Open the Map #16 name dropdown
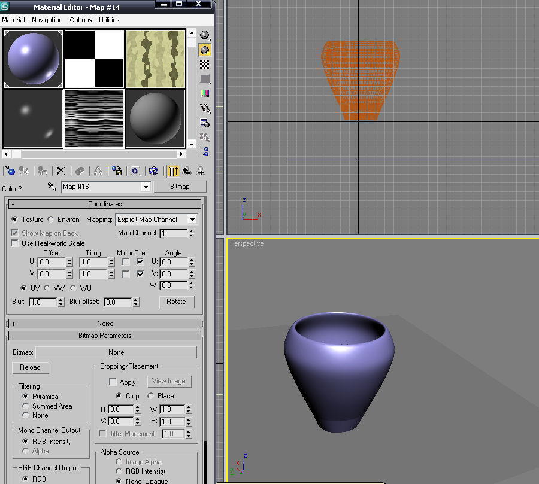Viewport: 539px width, 484px height. point(145,187)
